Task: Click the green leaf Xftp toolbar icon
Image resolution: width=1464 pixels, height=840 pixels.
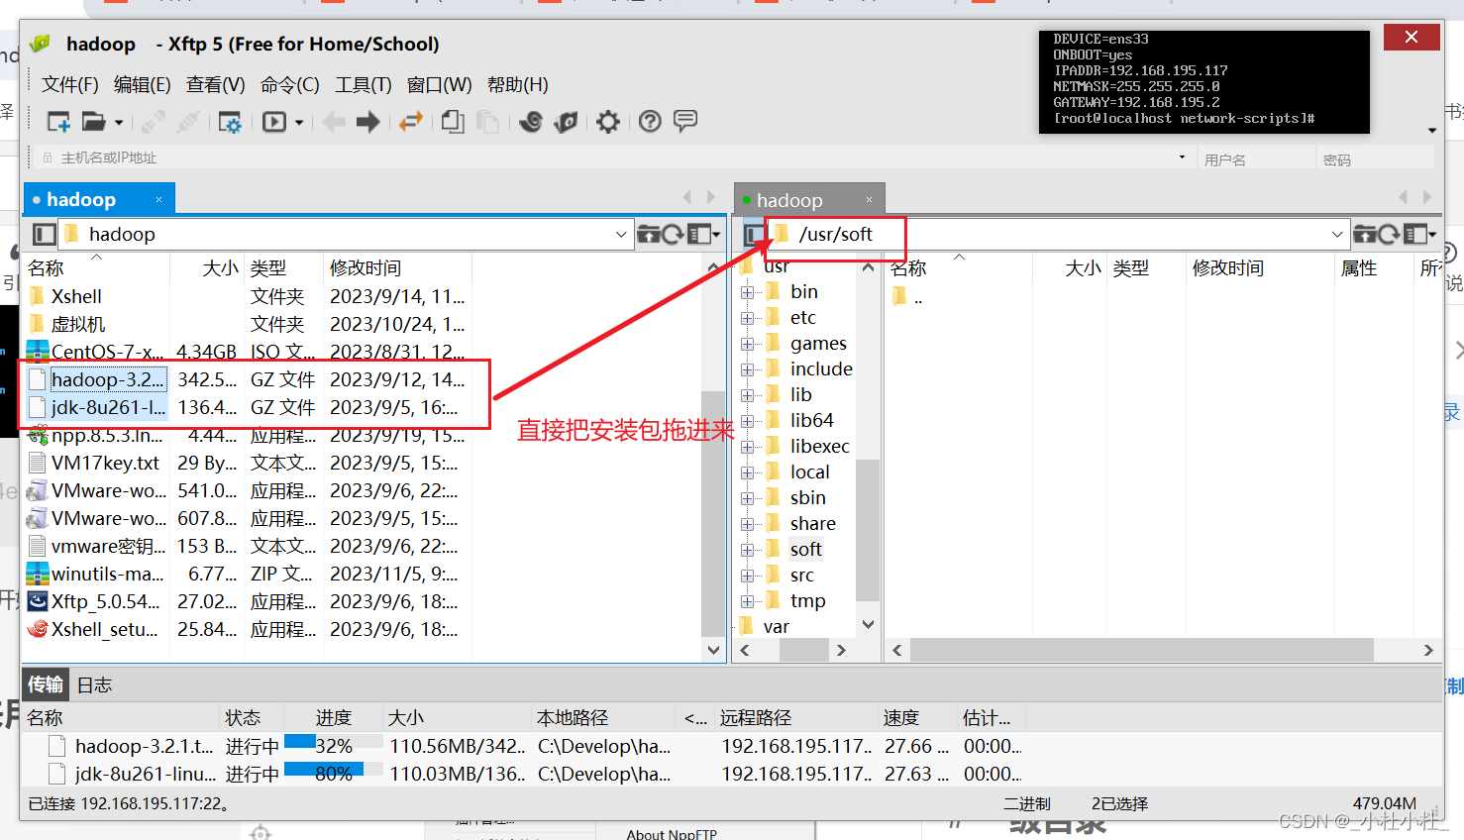Action: tap(566, 122)
